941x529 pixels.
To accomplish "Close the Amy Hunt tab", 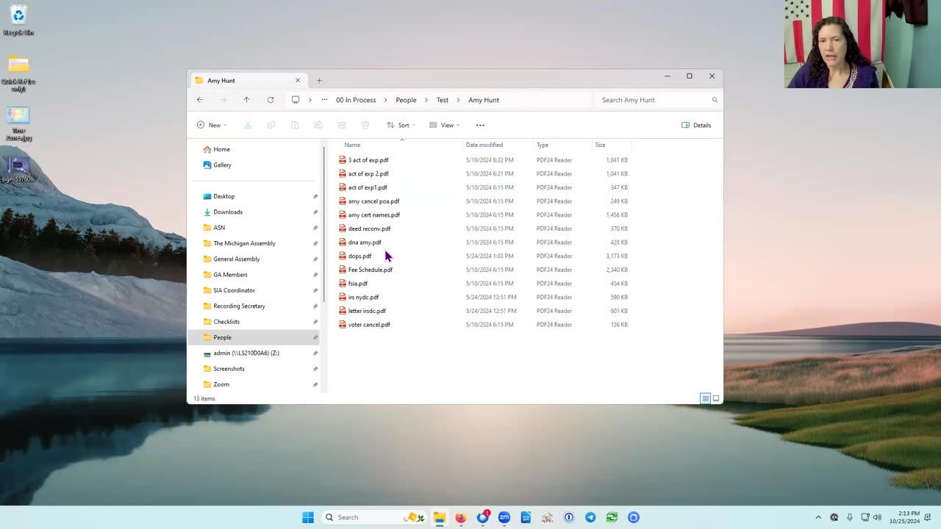I will pos(298,80).
